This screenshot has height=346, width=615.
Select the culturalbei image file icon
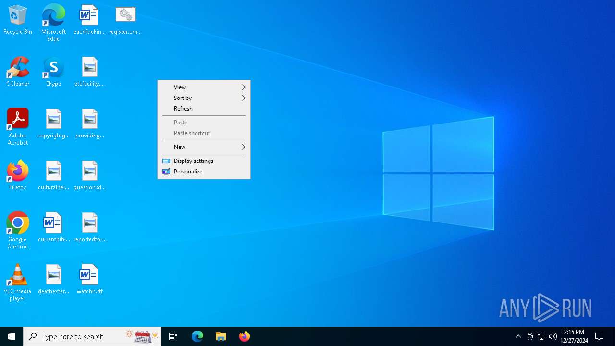[x=53, y=176]
